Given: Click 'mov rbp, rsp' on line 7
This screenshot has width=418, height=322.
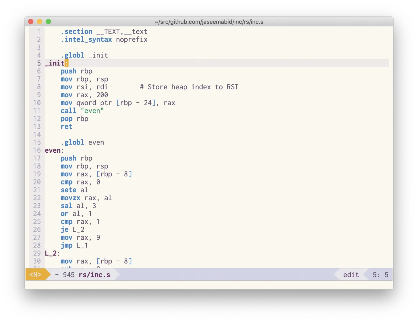Looking at the screenshot, I should tap(84, 79).
